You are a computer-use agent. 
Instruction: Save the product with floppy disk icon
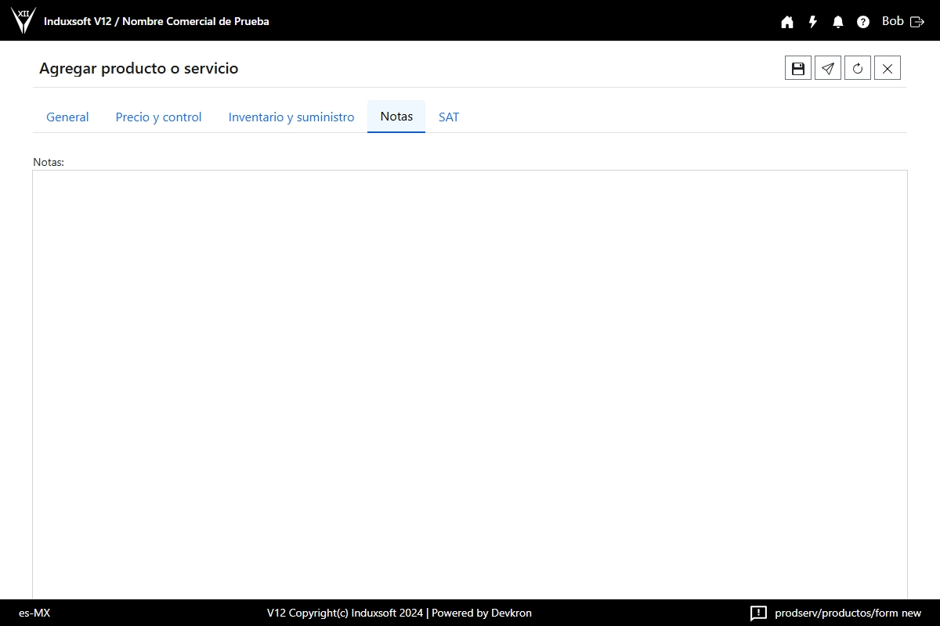(798, 68)
